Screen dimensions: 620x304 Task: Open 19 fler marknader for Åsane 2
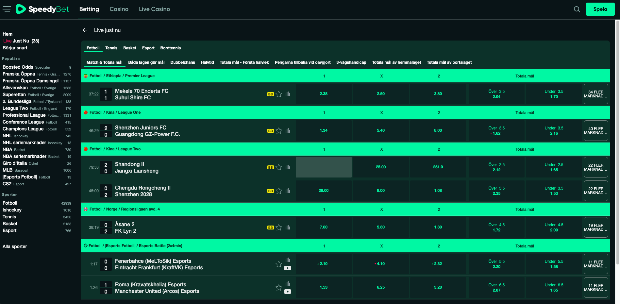(x=596, y=228)
